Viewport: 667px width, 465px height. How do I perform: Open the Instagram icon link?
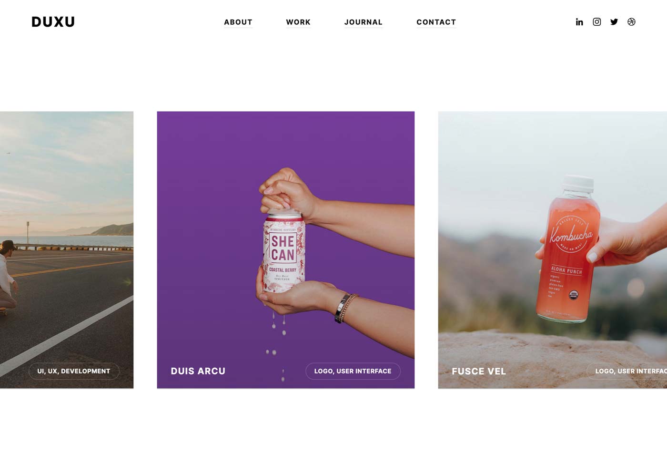click(596, 22)
